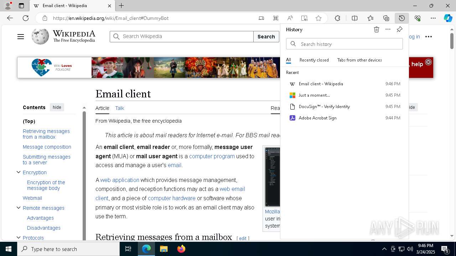The height and width of the screenshot is (256, 456).
Task: Follow the computer program link
Action: [212, 156]
